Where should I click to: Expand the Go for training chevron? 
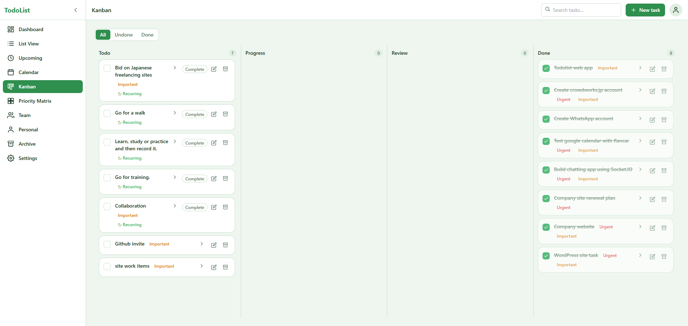(x=175, y=177)
